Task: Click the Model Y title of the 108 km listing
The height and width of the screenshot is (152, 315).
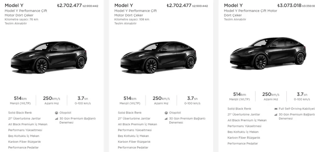Action: point(123,5)
